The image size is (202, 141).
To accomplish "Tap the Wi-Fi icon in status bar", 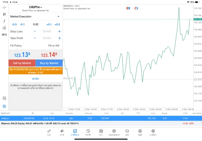I will 188,2.
